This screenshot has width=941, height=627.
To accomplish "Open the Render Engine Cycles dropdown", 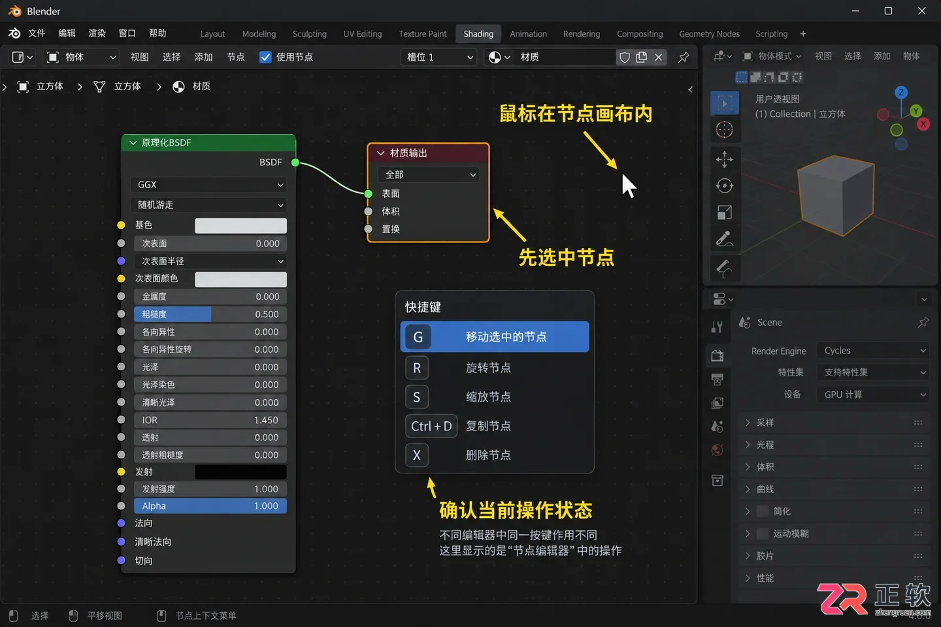I will (x=873, y=351).
